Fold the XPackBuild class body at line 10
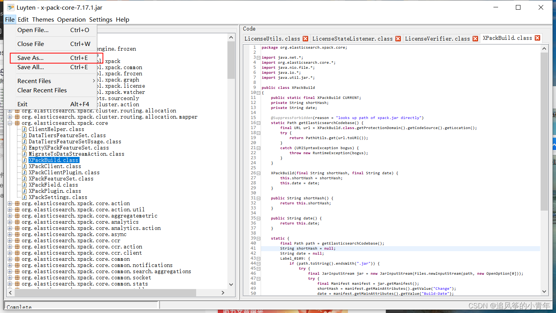The image size is (556, 313). (x=258, y=93)
